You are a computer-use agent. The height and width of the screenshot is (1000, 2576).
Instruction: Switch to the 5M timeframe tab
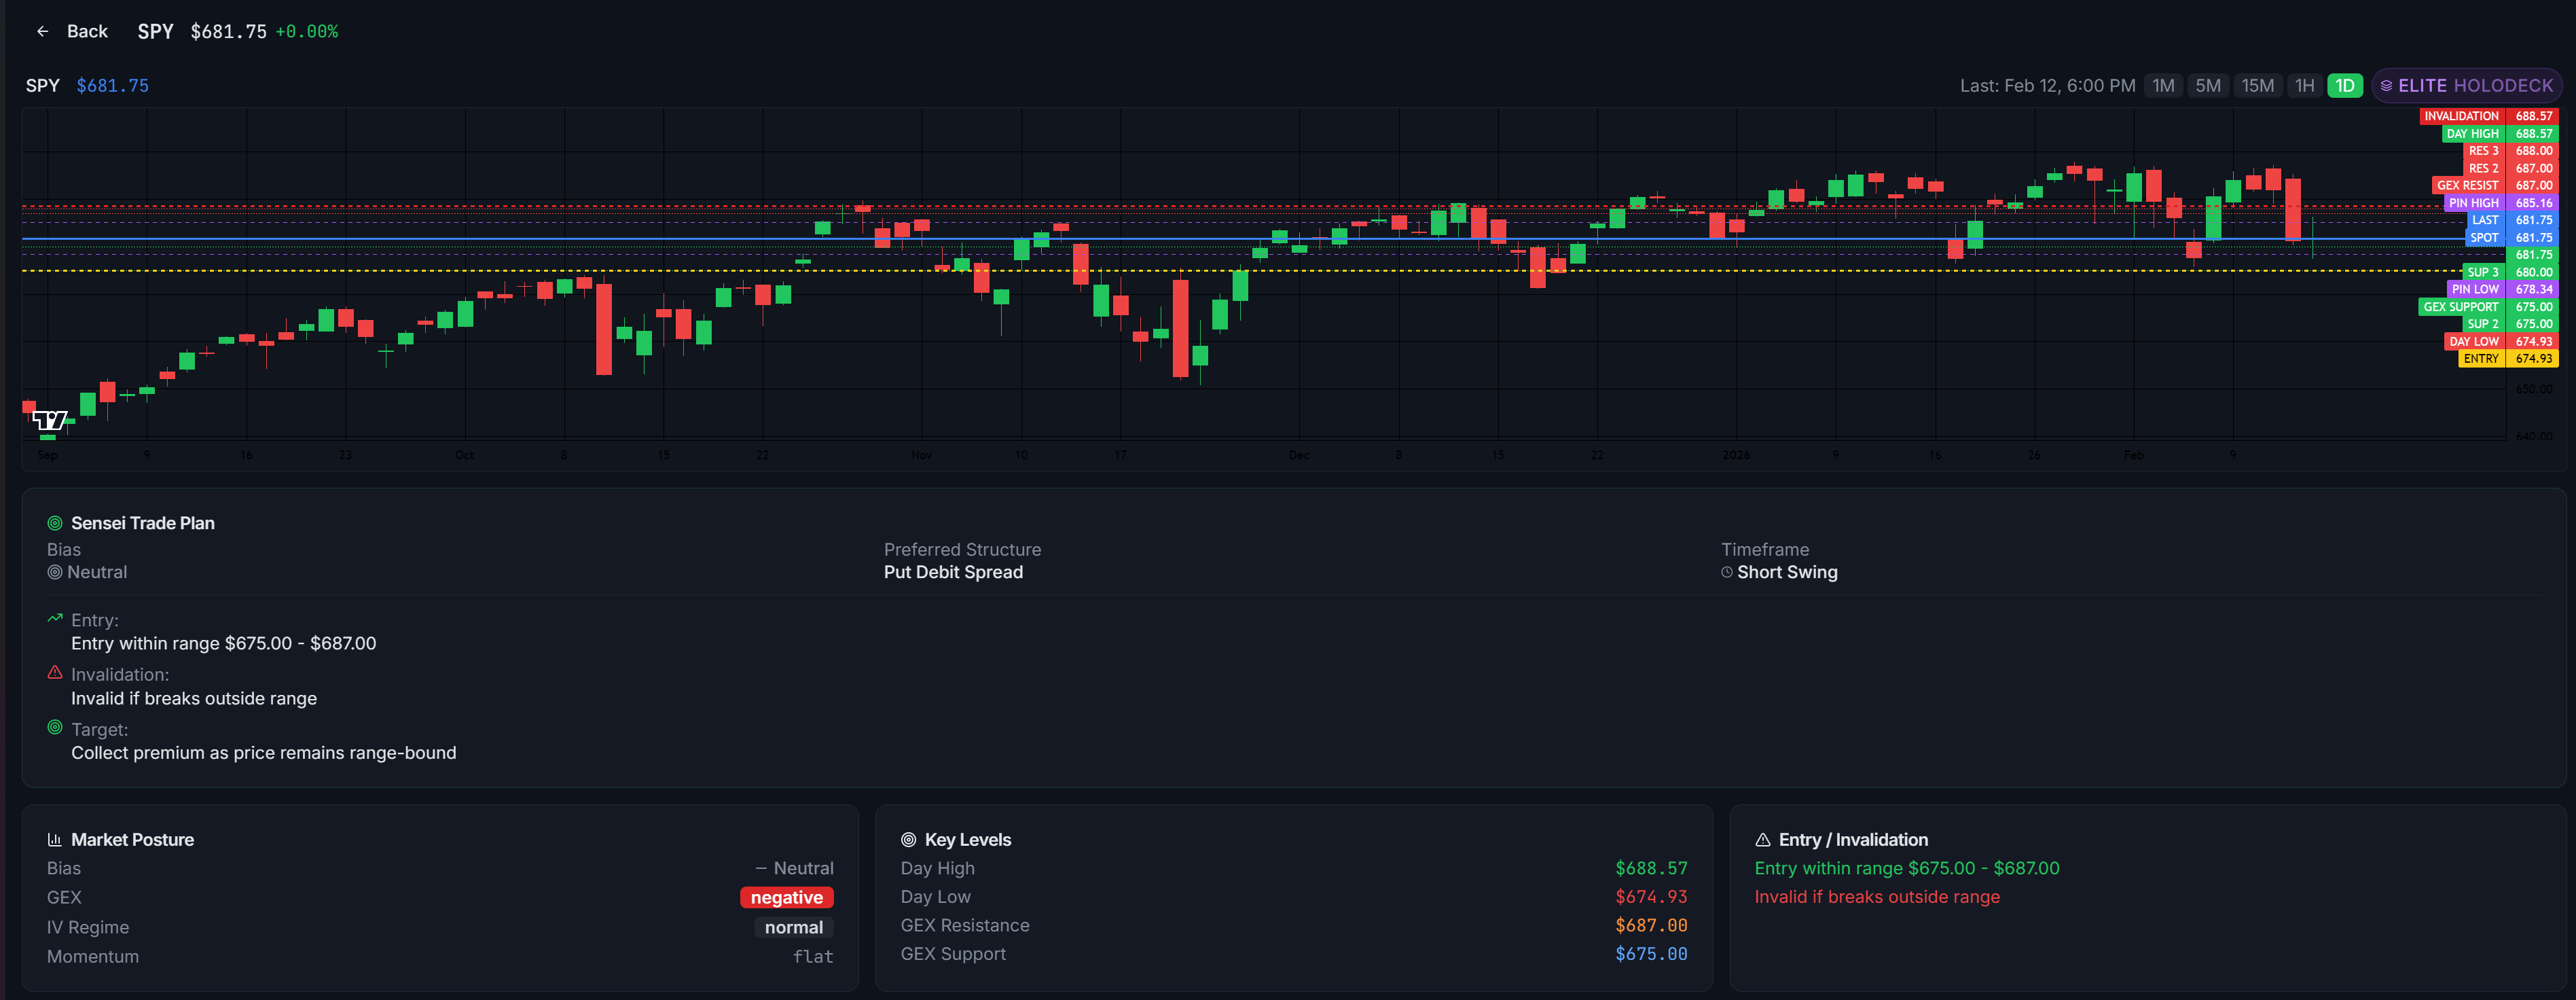[2209, 85]
